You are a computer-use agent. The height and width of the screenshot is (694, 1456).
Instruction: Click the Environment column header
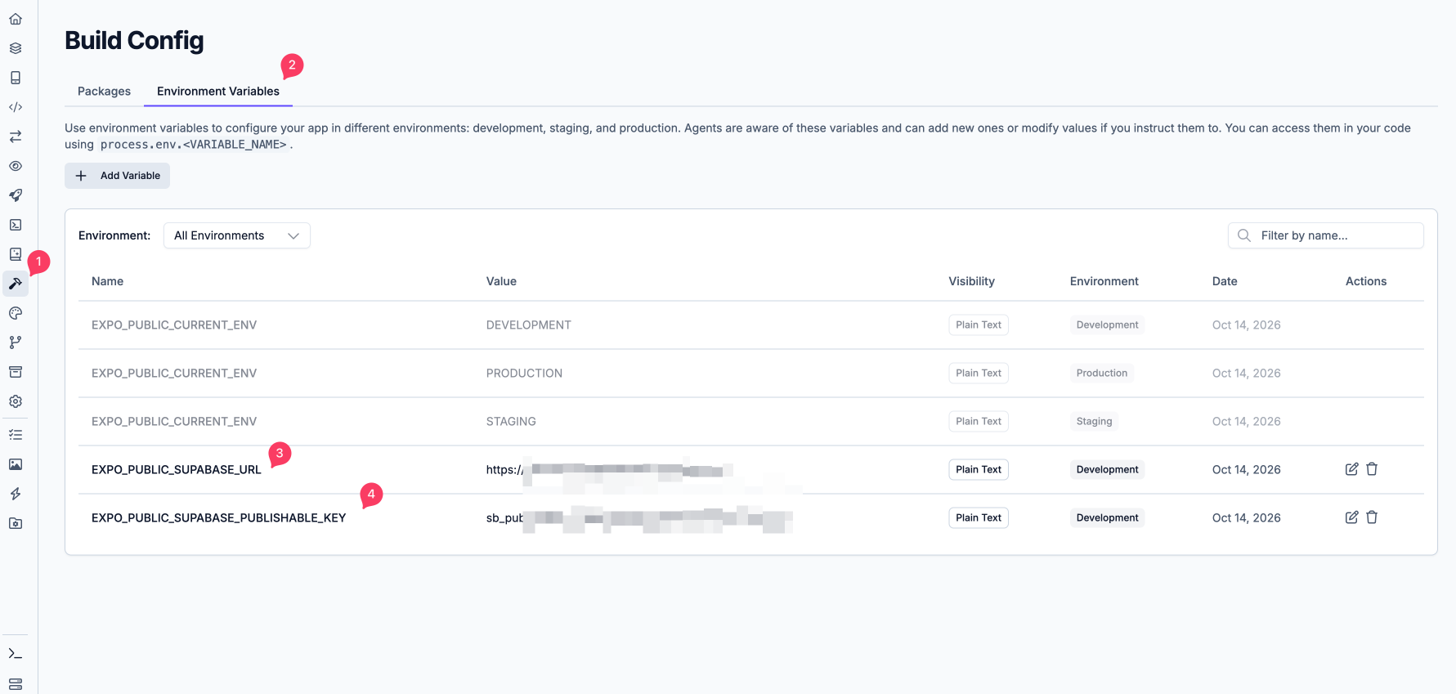[1104, 281]
